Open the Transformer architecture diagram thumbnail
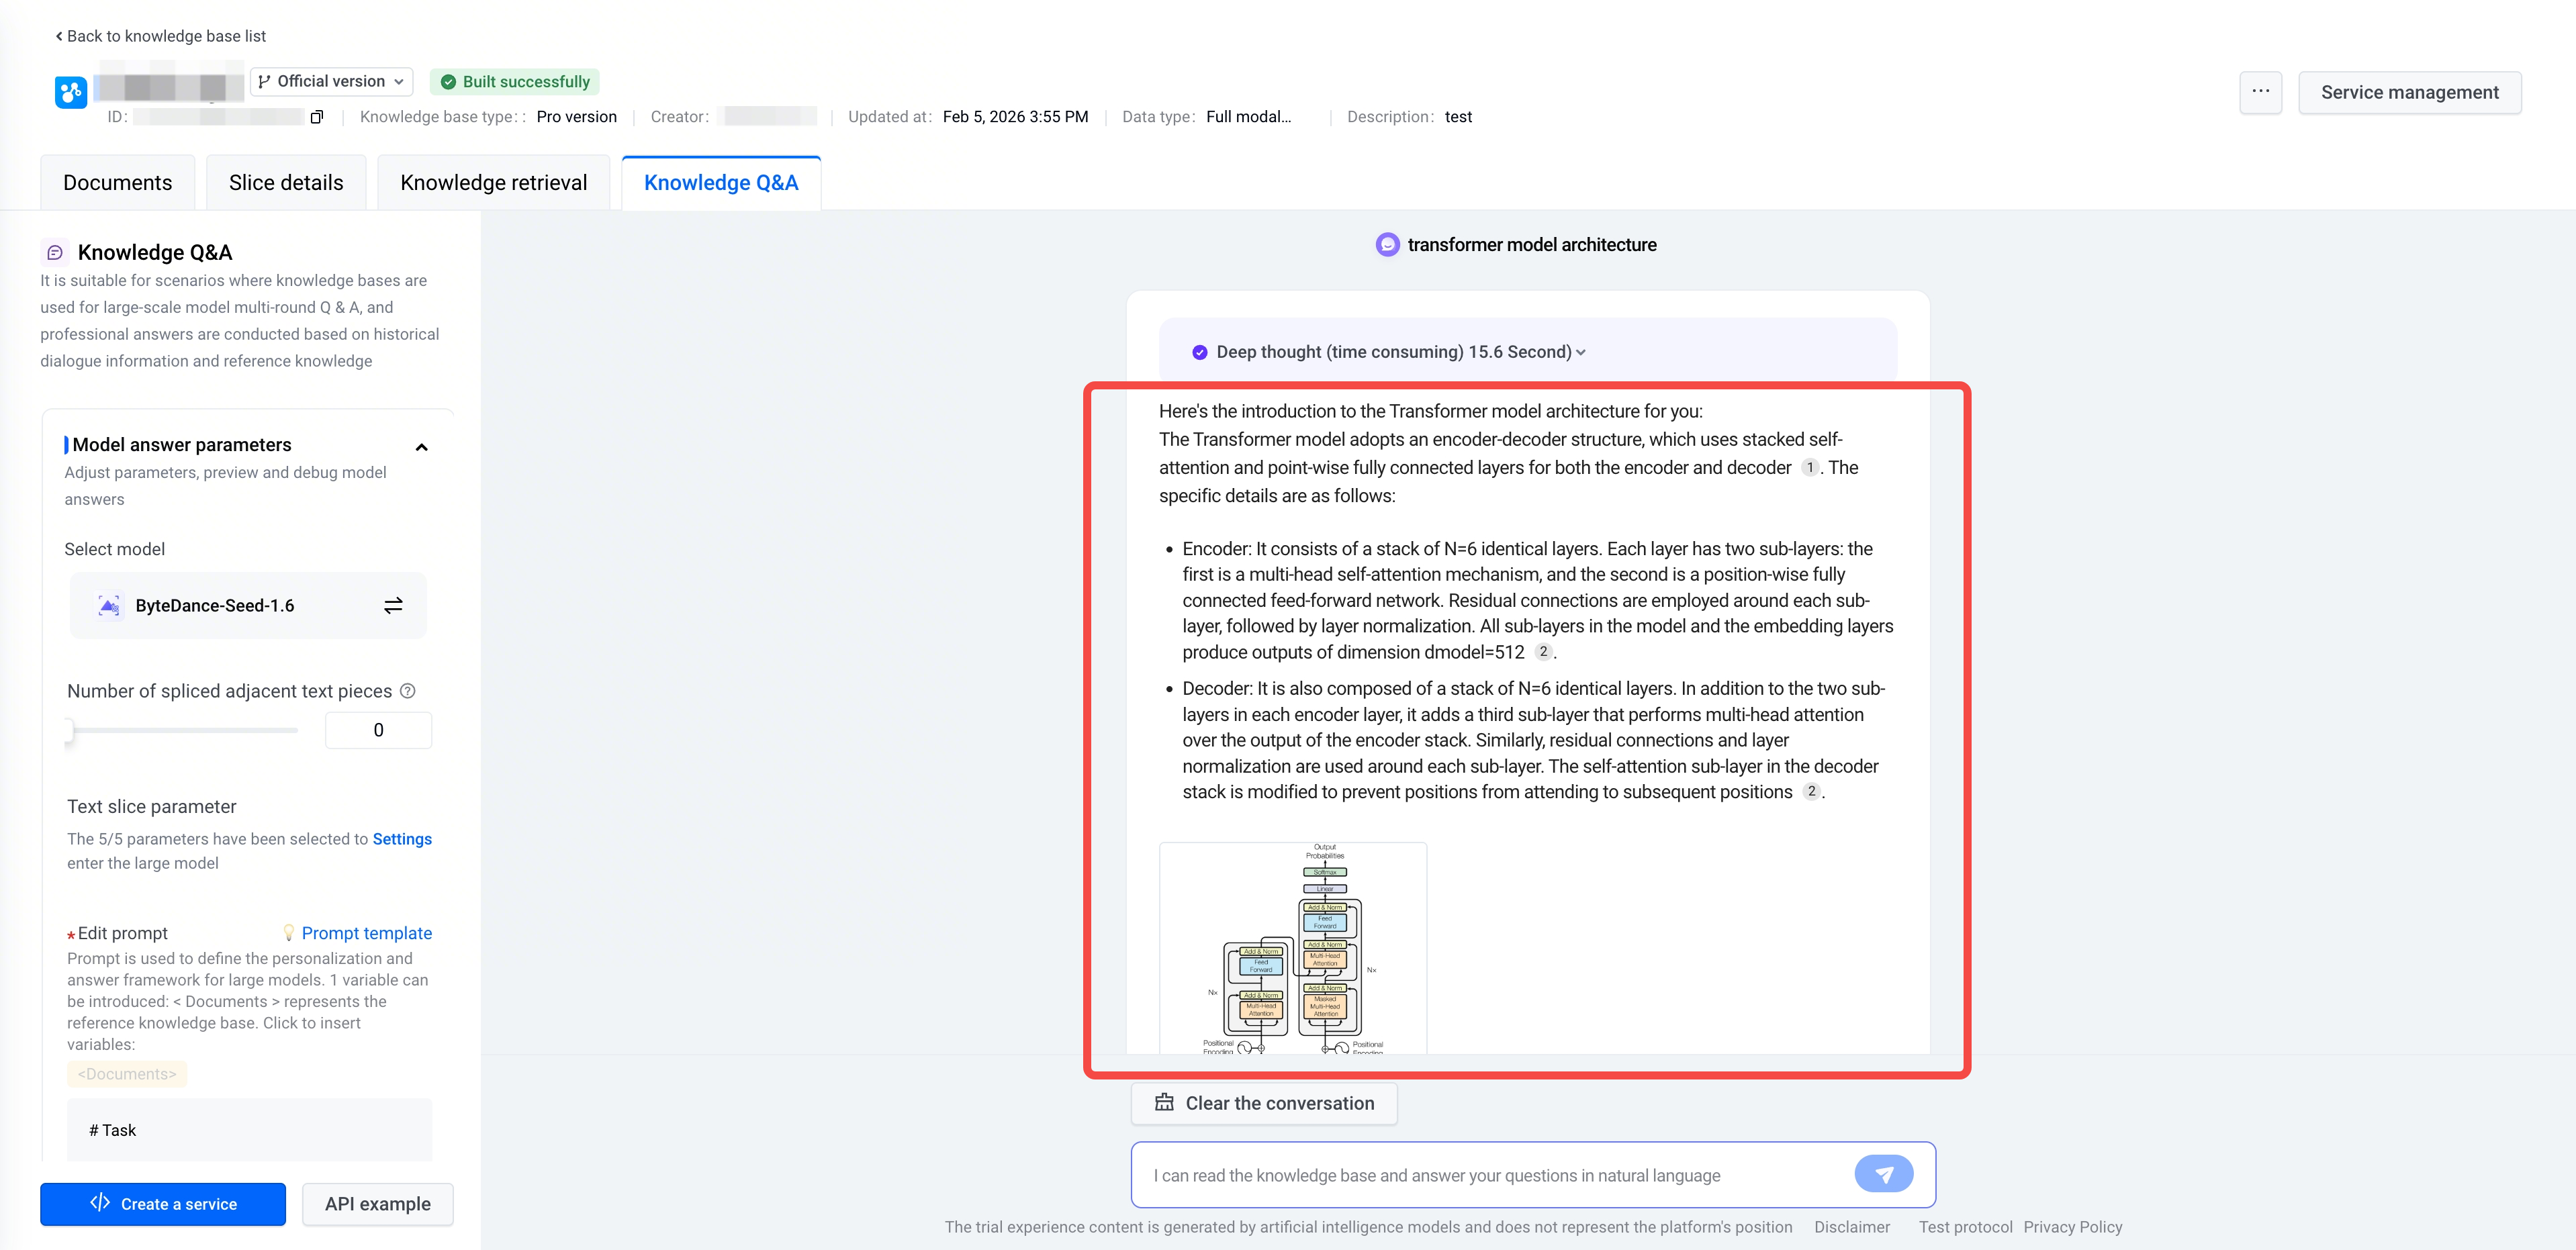The height and width of the screenshot is (1250, 2576). pos(1292,948)
